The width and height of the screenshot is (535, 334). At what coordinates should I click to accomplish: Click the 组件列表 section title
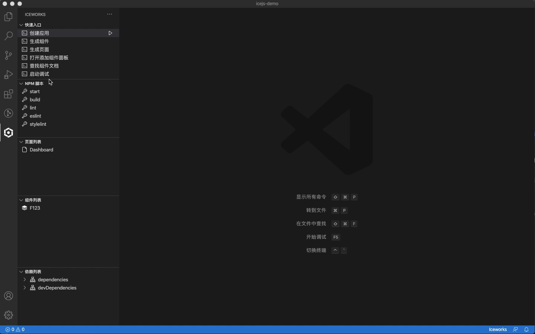33,200
